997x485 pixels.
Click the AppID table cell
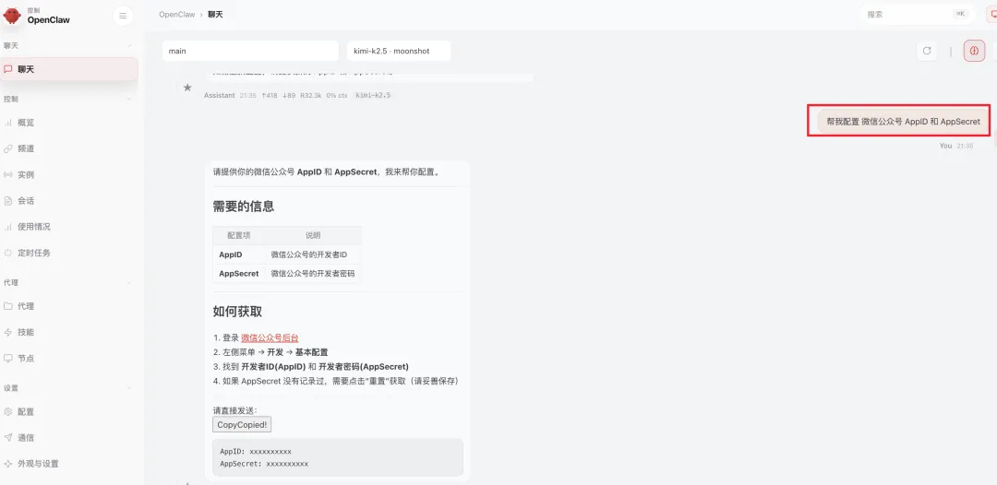coord(239,254)
